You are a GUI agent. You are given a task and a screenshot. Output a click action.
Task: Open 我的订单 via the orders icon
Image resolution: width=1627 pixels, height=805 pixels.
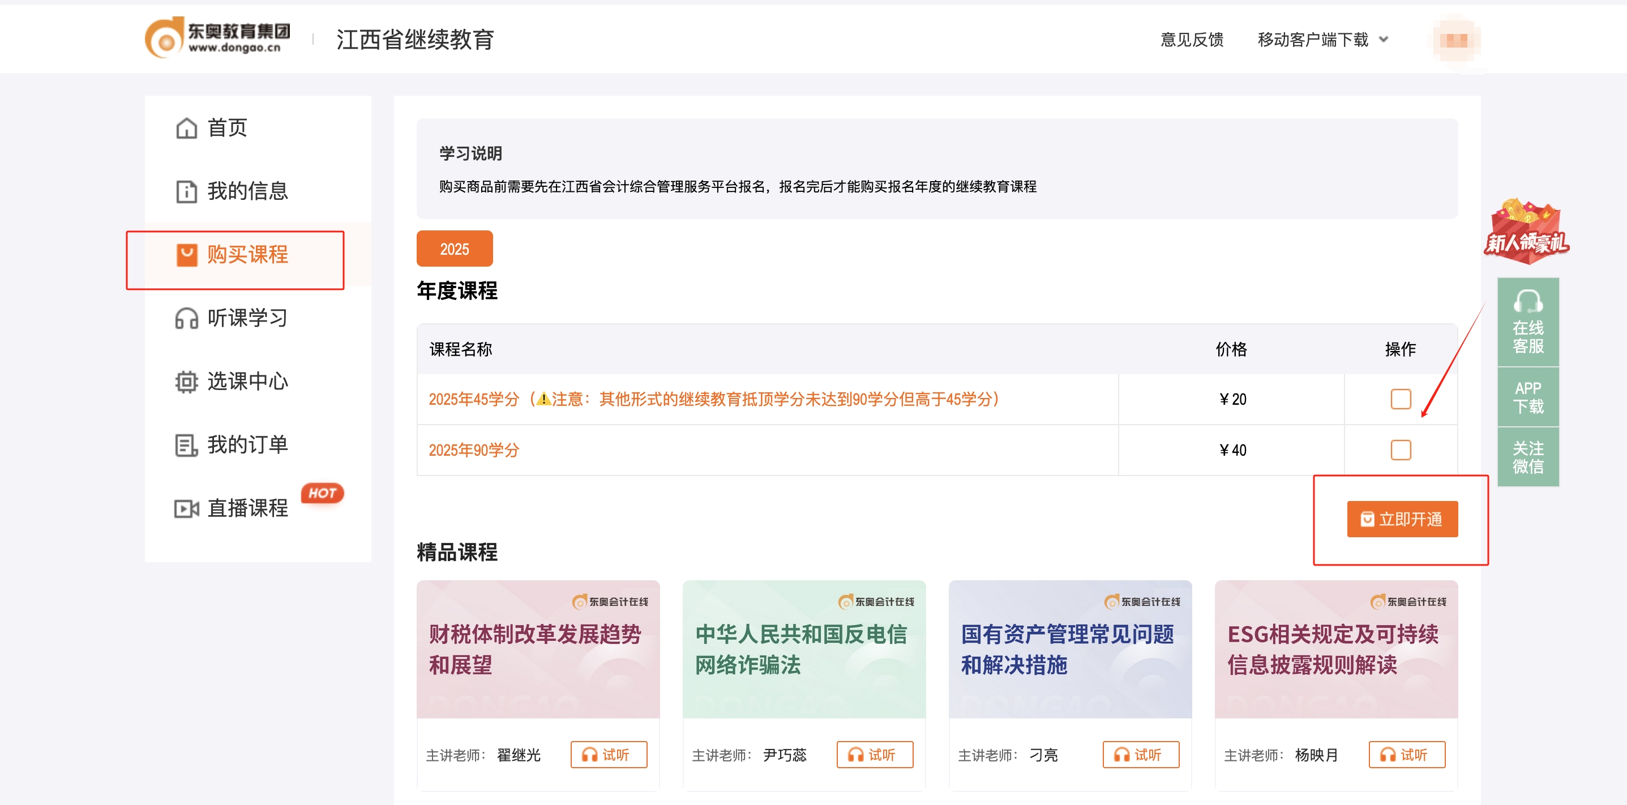(186, 444)
